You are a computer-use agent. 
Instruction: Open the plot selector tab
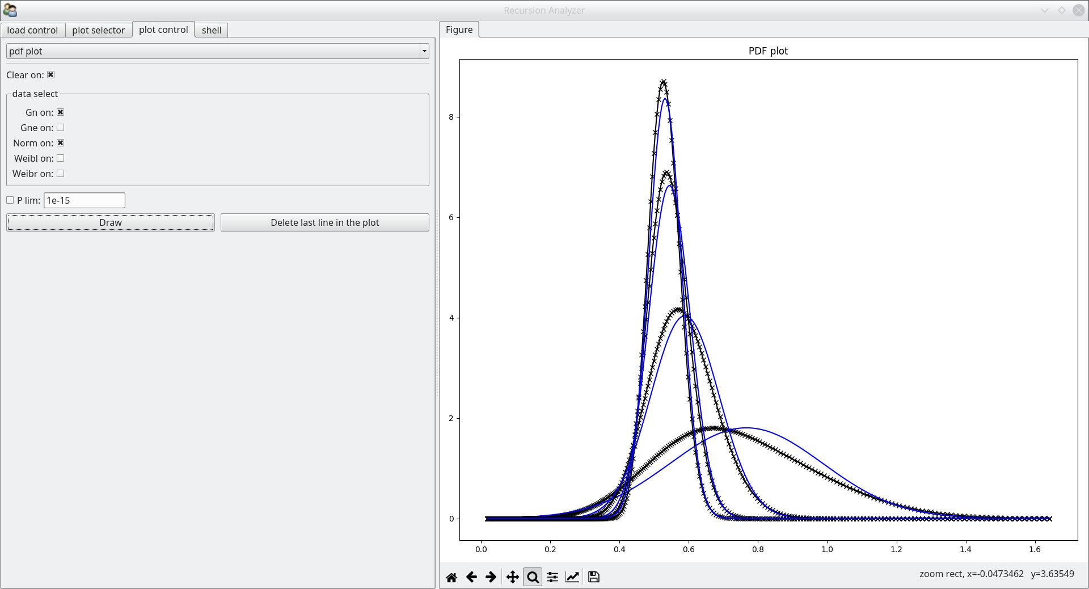(x=98, y=30)
